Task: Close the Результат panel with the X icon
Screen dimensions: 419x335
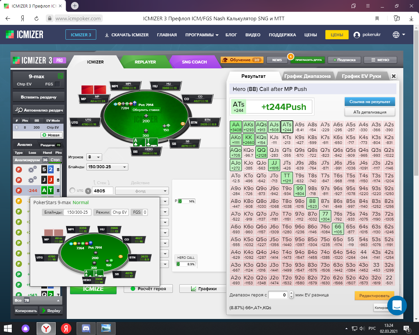Action: [394, 76]
